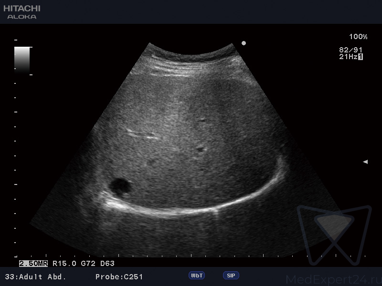Click the 100% power readout
382x286 pixels.
pyautogui.click(x=358, y=37)
